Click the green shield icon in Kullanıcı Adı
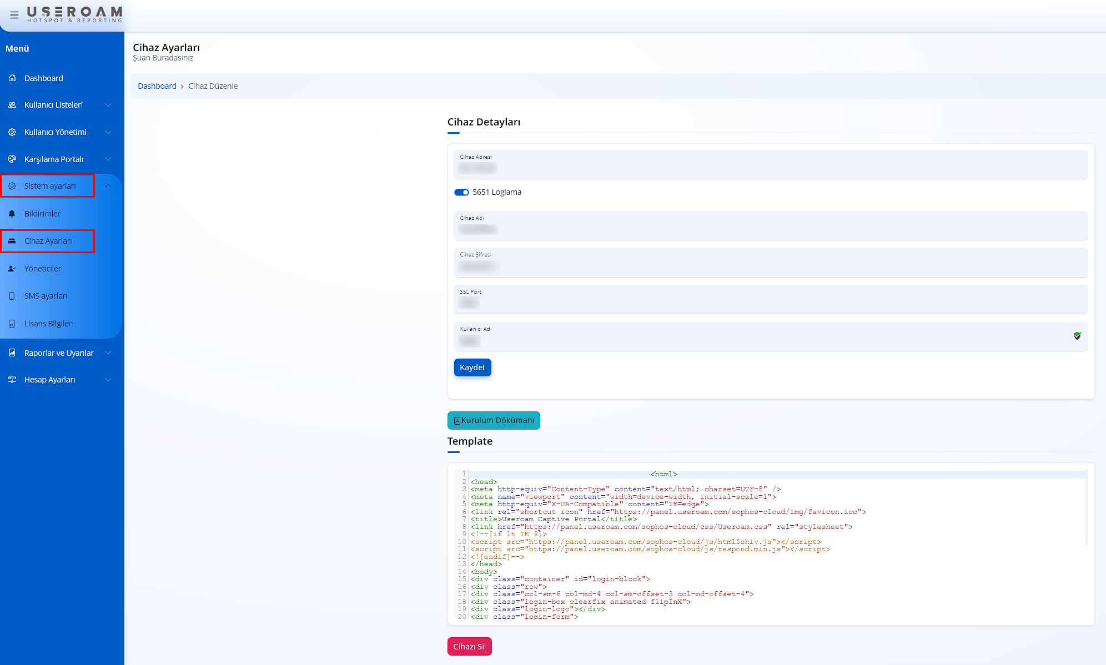This screenshot has height=665, width=1106. (x=1077, y=336)
